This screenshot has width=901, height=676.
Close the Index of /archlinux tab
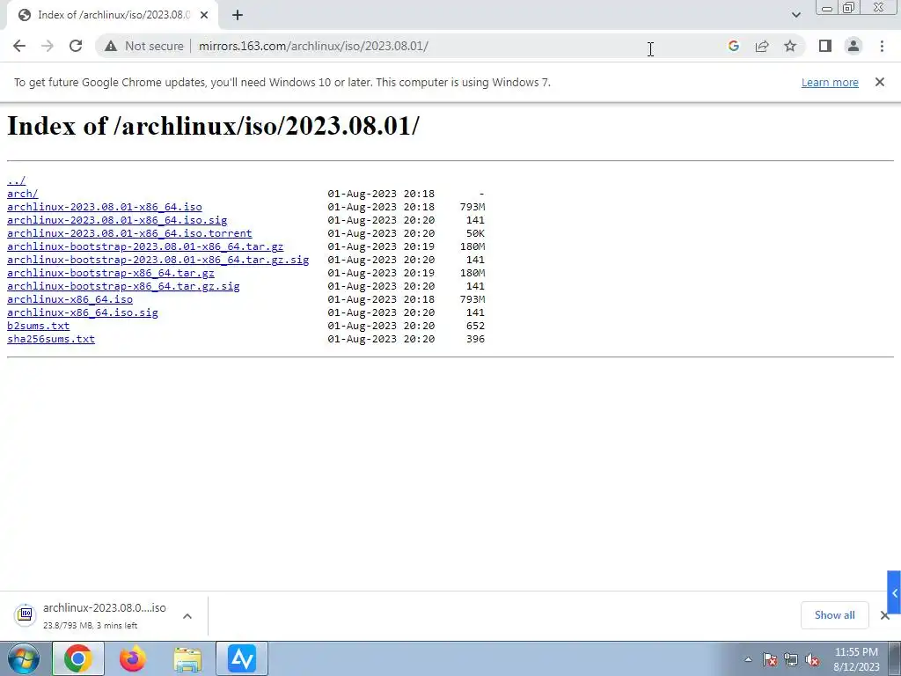click(204, 16)
